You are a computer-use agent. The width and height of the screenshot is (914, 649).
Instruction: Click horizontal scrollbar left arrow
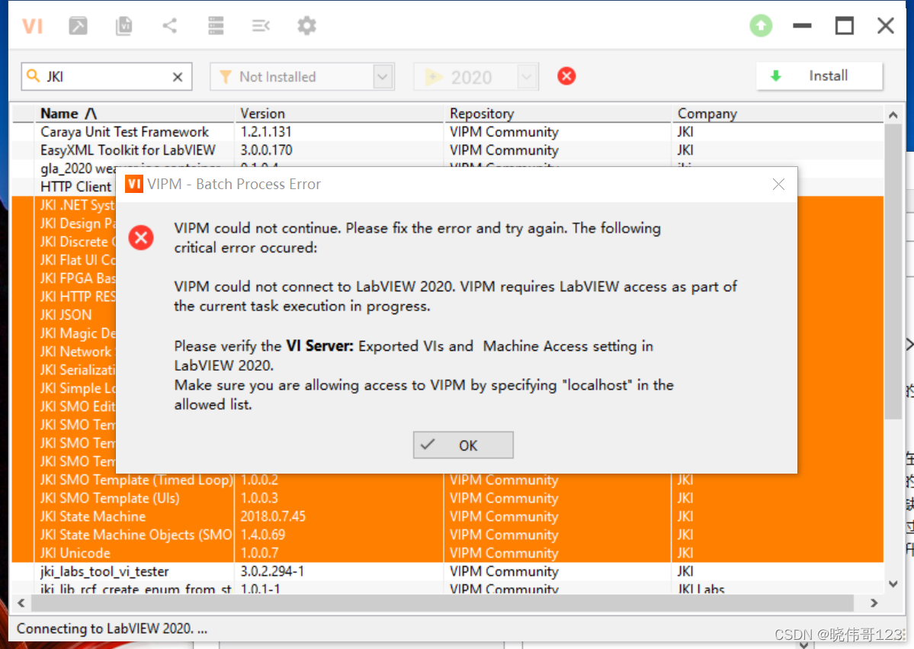[x=21, y=603]
